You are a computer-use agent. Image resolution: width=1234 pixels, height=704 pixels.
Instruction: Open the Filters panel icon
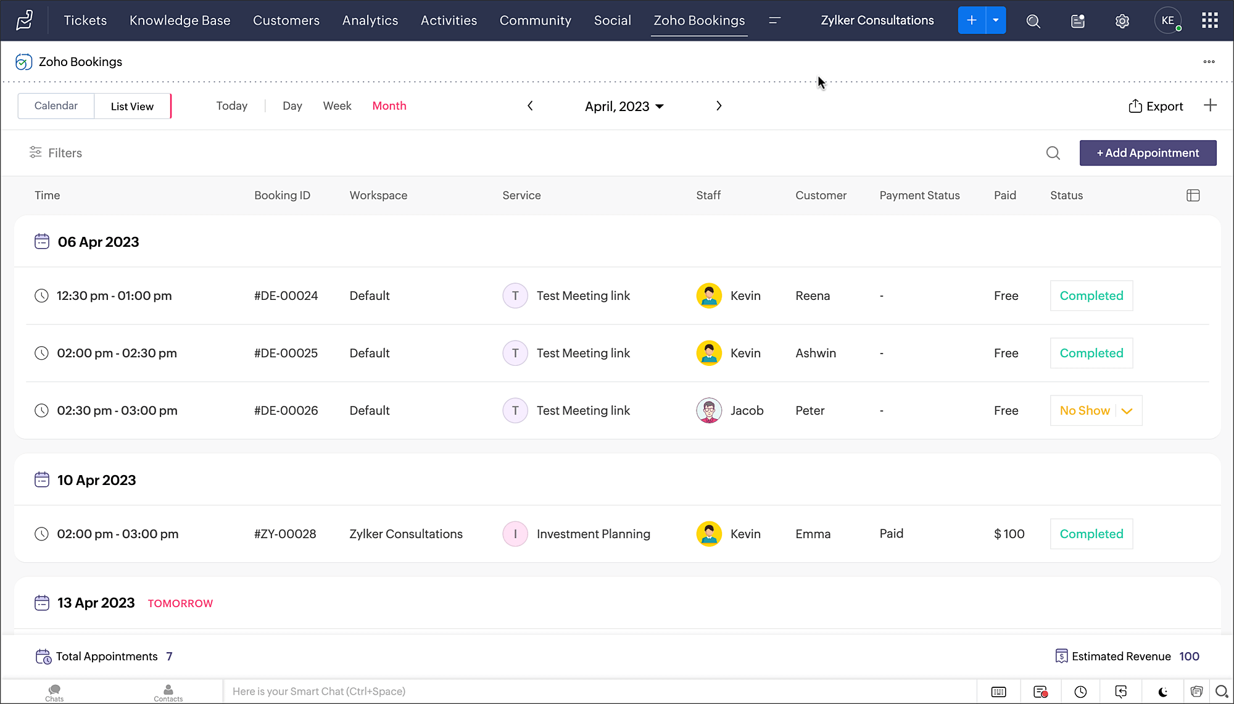(36, 152)
